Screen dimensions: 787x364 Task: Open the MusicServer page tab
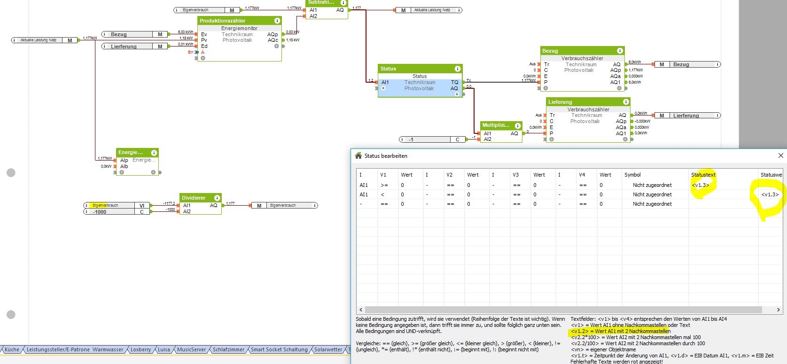point(191,349)
